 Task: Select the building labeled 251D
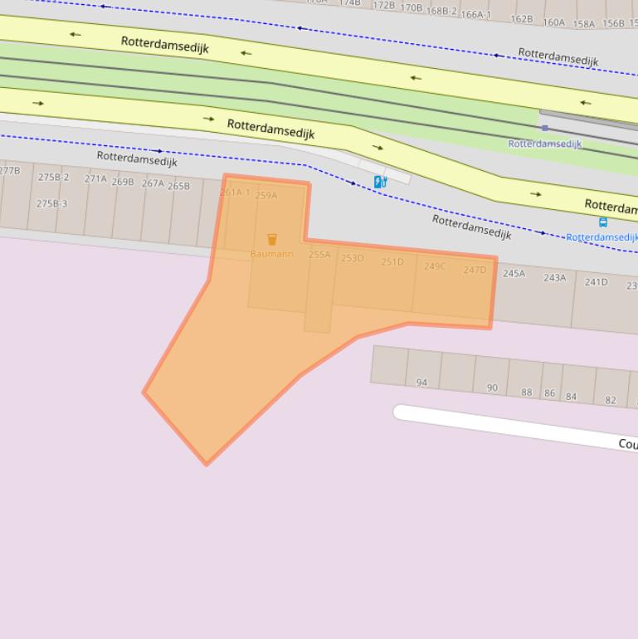(392, 262)
